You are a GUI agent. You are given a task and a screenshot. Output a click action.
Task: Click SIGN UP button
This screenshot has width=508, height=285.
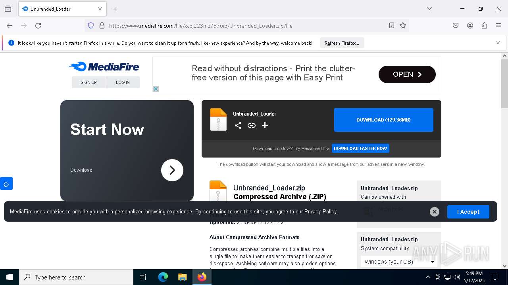(x=89, y=82)
